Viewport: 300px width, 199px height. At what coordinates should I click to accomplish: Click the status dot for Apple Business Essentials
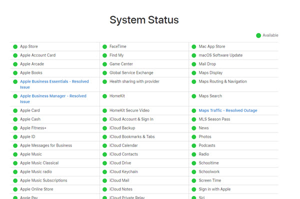(15, 81)
